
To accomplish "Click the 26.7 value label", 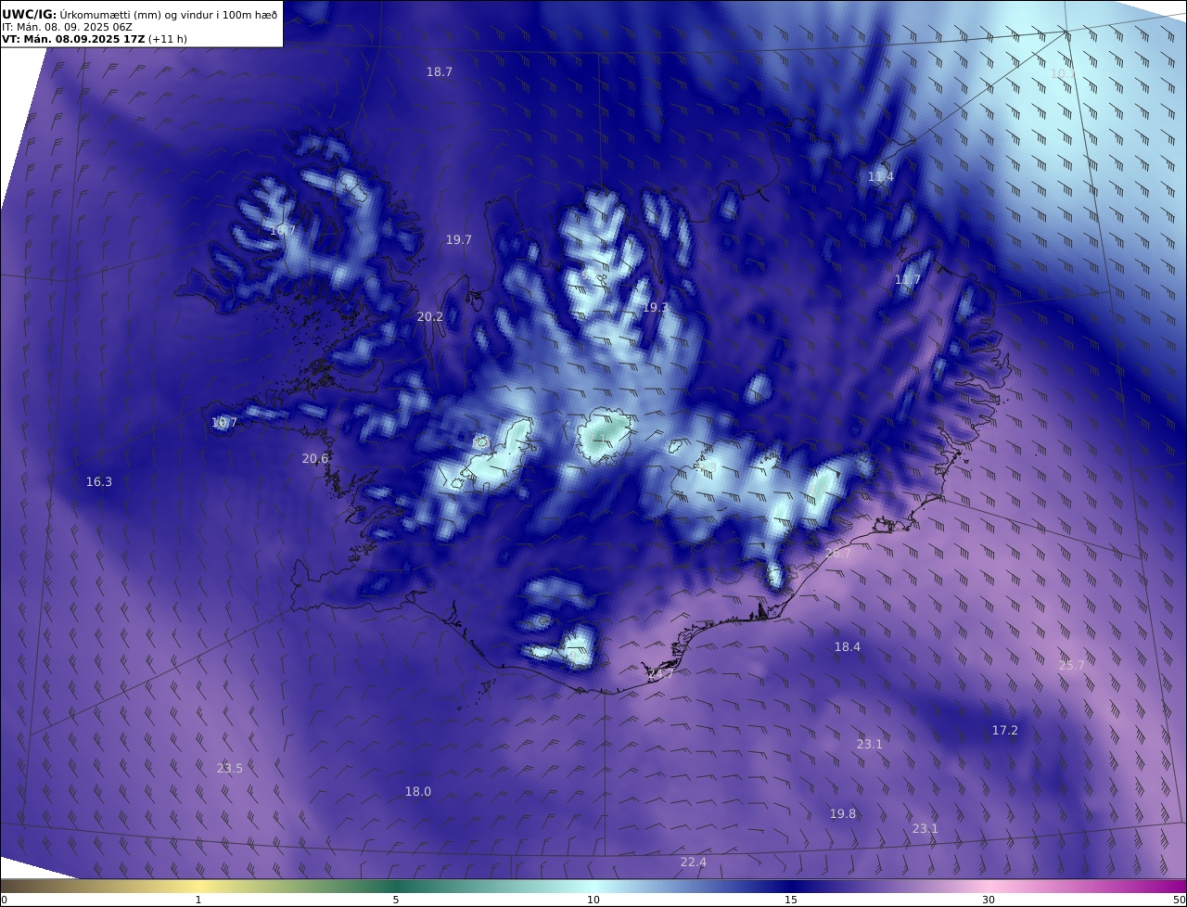I will point(838,553).
